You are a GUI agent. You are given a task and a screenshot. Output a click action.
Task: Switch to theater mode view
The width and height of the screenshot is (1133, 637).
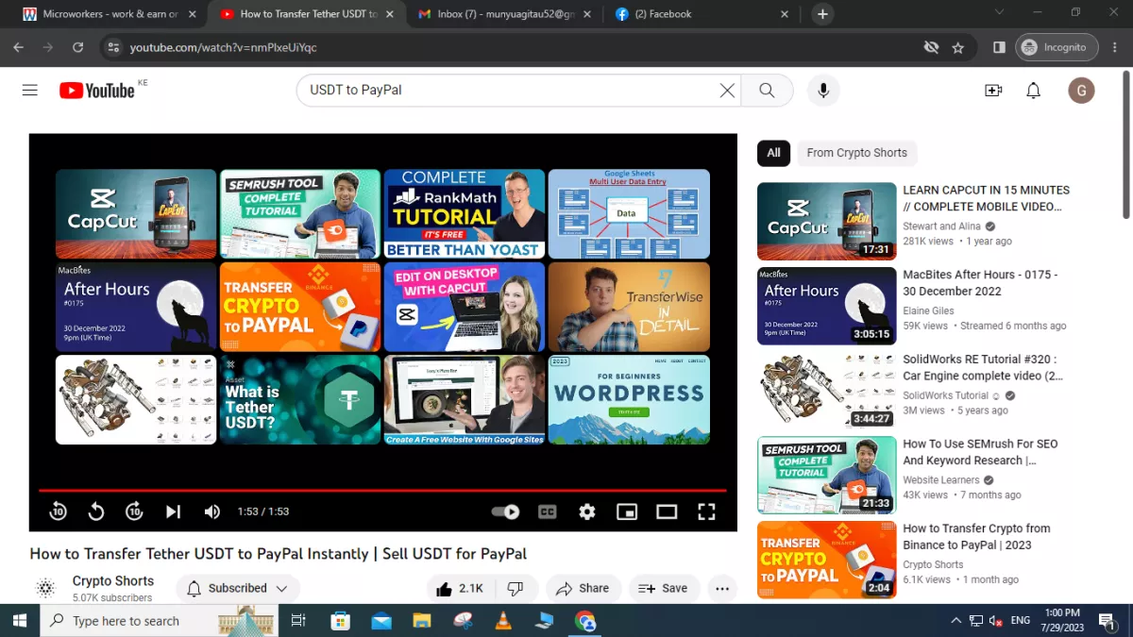click(667, 511)
